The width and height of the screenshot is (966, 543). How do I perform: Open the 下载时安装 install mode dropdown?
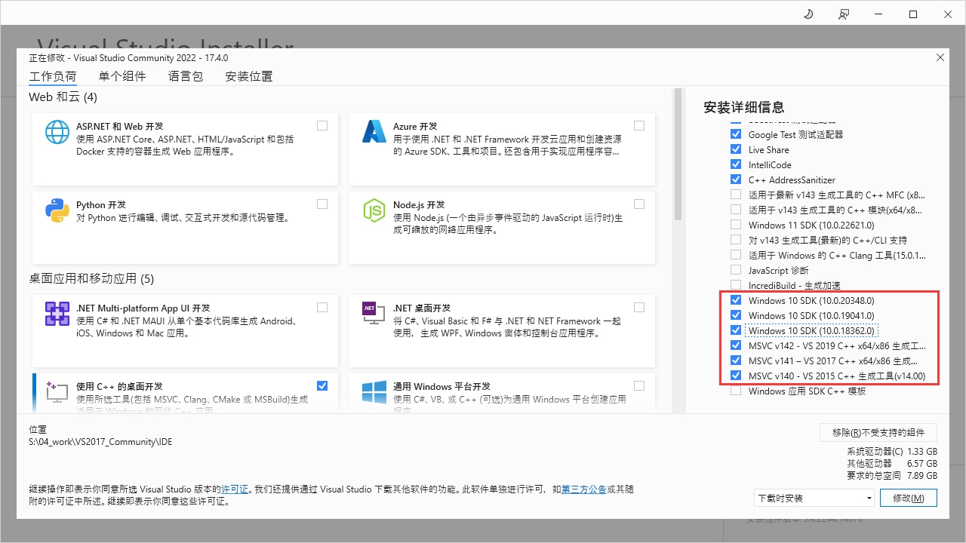(x=814, y=498)
